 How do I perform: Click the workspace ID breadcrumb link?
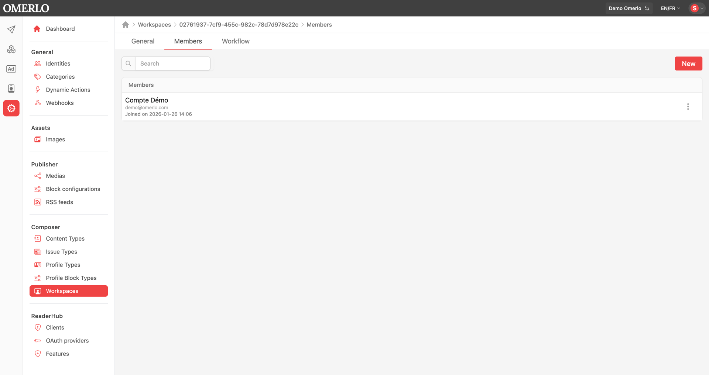pyautogui.click(x=239, y=25)
